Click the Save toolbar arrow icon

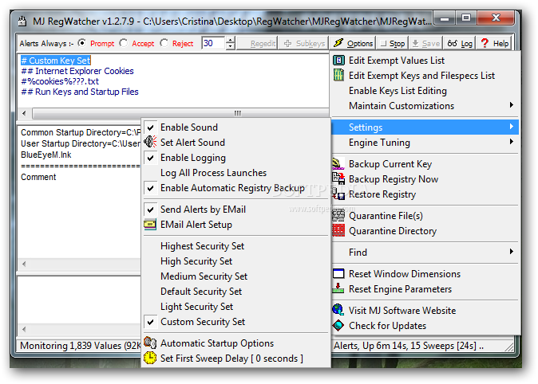pos(416,43)
